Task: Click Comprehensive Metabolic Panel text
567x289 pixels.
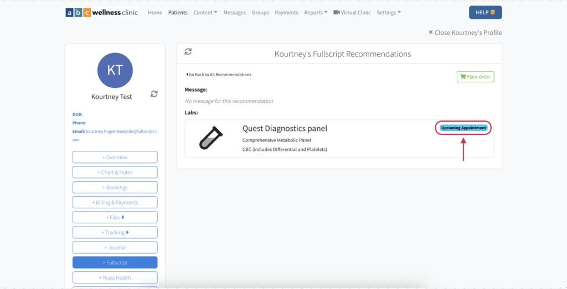Action: tap(276, 140)
